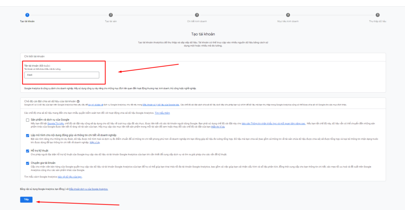Image resolution: width=405 pixels, height=210 pixels.
Task: Click step 4 circle 'Mục tiêu kinh doanh'
Action: [288, 15]
